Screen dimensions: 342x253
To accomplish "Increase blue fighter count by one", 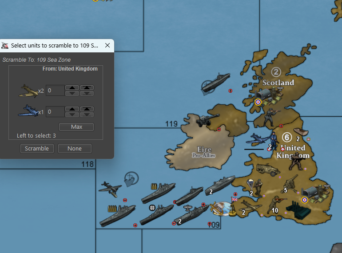I will [x=73, y=109].
